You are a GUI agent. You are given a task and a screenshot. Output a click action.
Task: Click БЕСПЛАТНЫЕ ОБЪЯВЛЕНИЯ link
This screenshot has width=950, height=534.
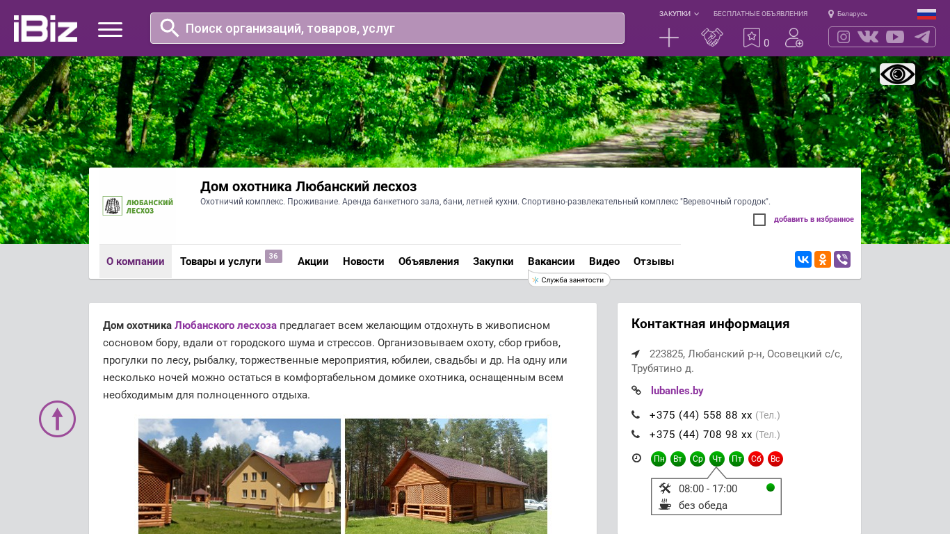click(x=760, y=14)
